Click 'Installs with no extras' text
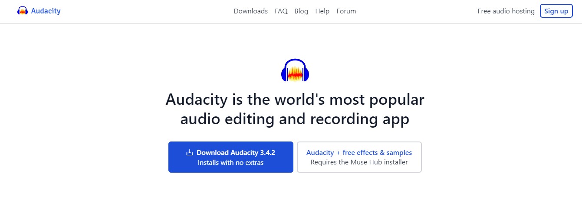 pos(230,163)
